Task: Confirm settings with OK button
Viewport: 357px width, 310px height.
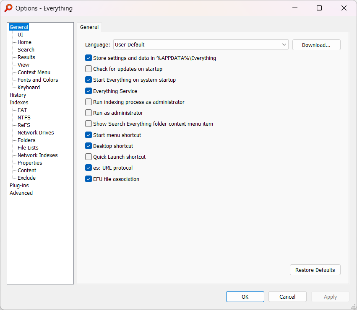Action: pos(245,297)
